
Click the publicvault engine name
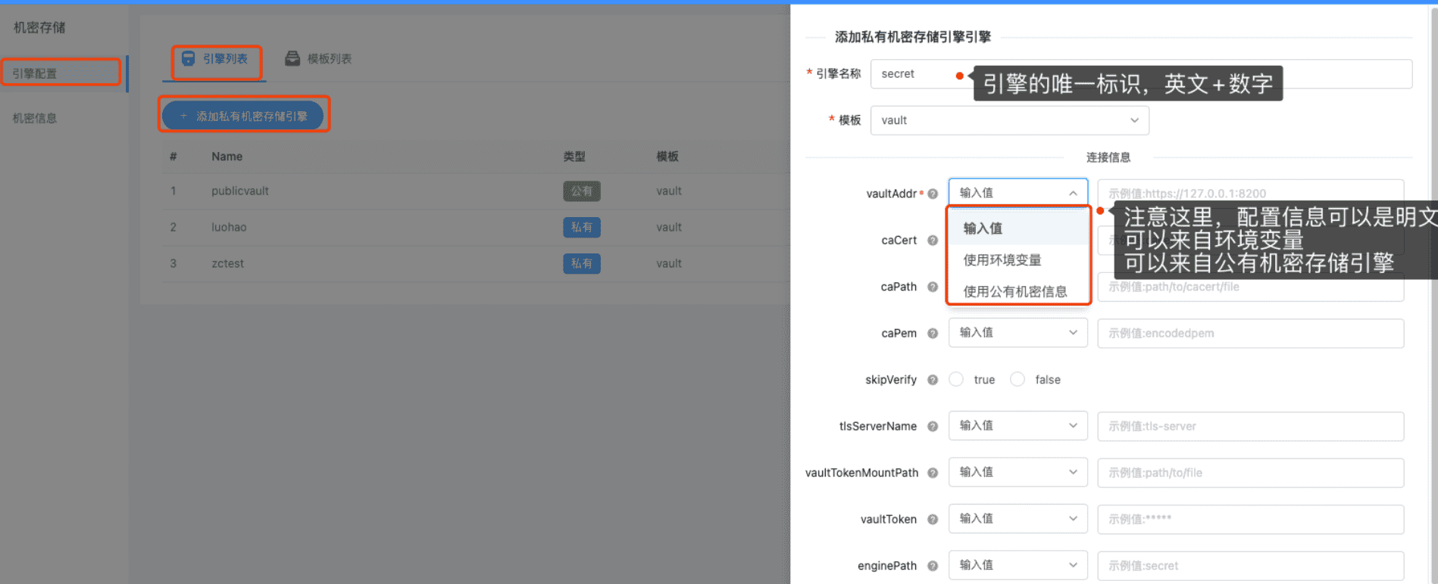click(240, 191)
